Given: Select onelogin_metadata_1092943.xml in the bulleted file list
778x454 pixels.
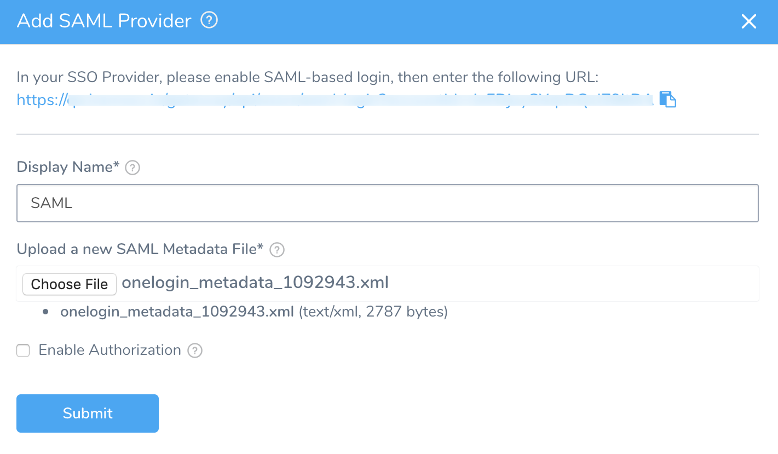Looking at the screenshot, I should [177, 312].
